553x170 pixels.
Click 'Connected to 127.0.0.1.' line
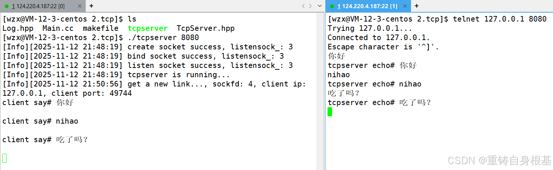379,37
